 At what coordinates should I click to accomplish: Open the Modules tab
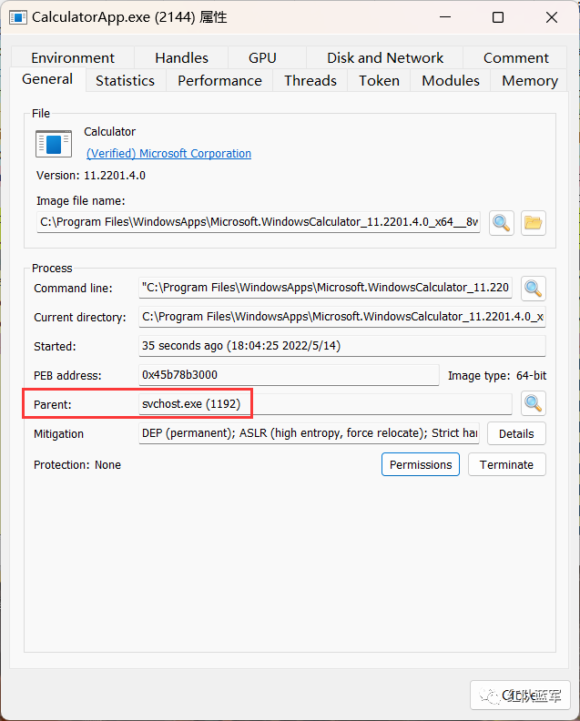pos(451,80)
